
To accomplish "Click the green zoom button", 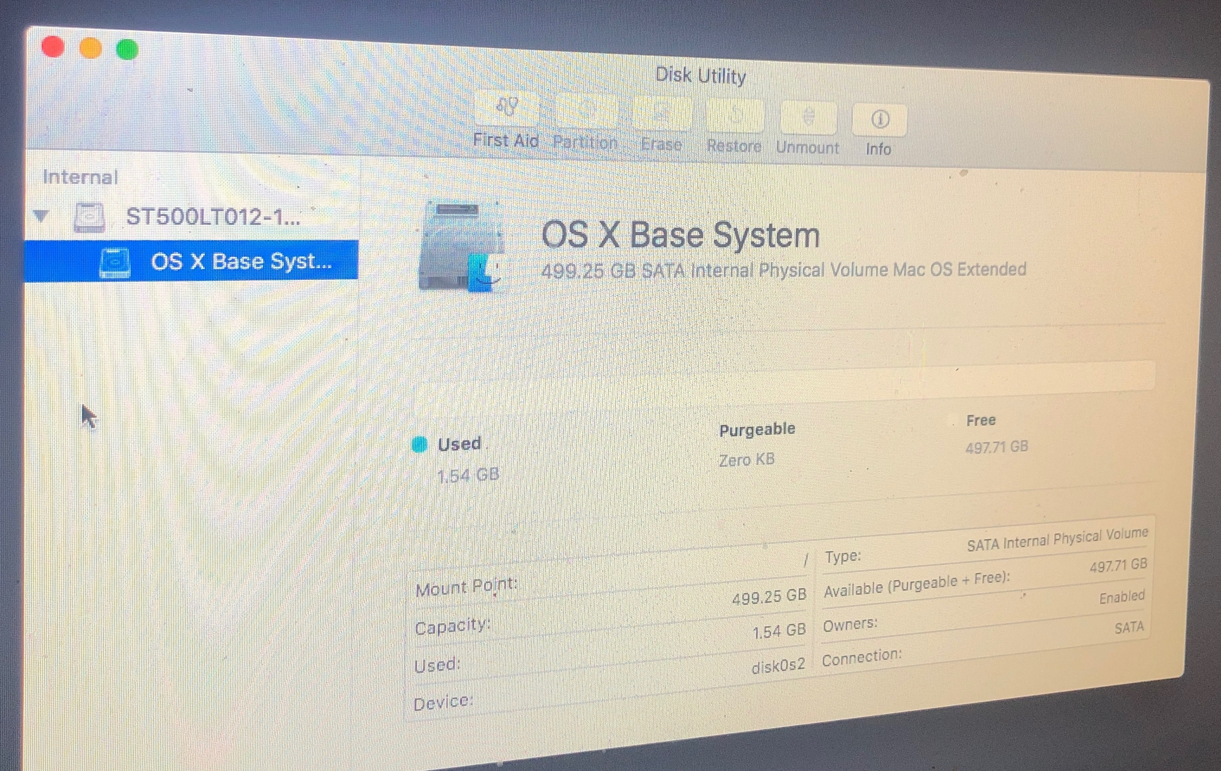I will (126, 48).
